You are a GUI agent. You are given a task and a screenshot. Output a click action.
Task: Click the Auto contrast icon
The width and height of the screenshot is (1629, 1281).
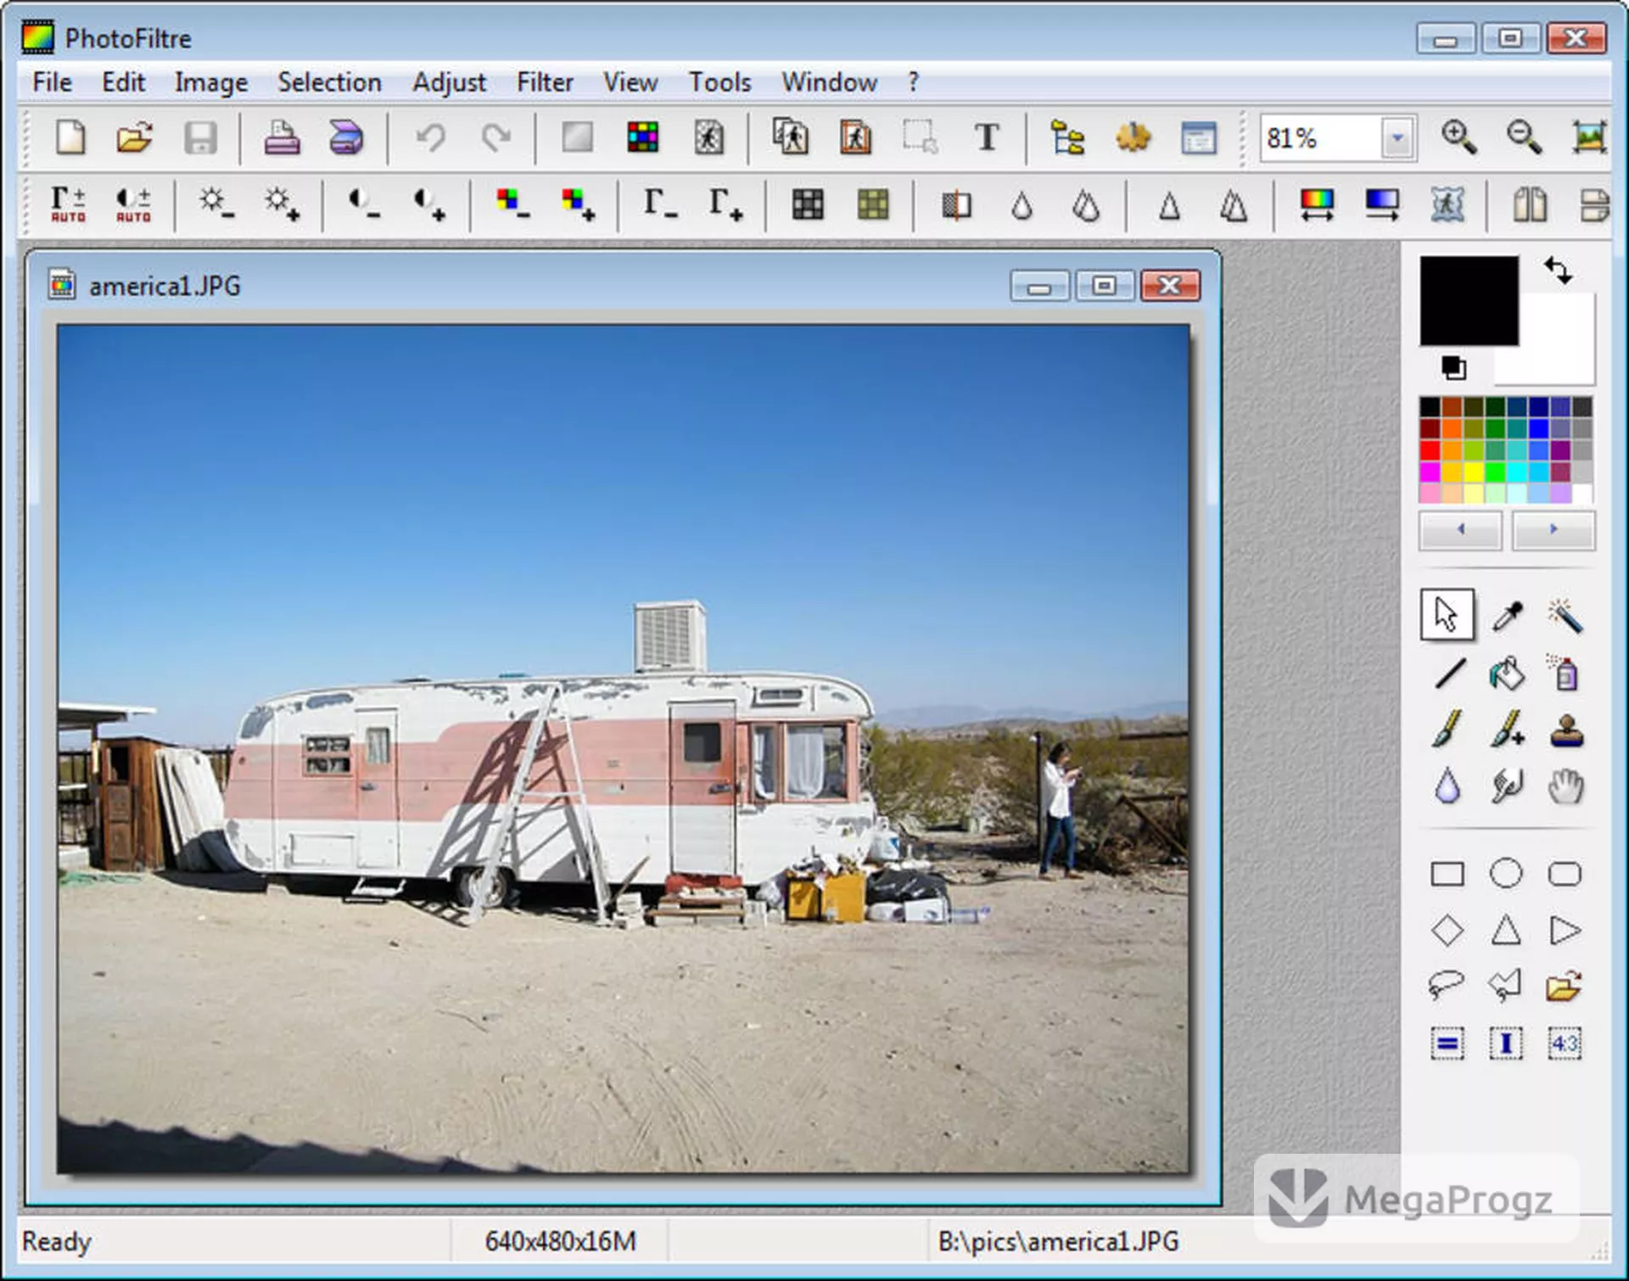coord(133,204)
